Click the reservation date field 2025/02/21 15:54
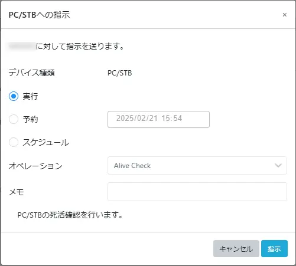The width and height of the screenshot is (296, 266). click(158, 119)
